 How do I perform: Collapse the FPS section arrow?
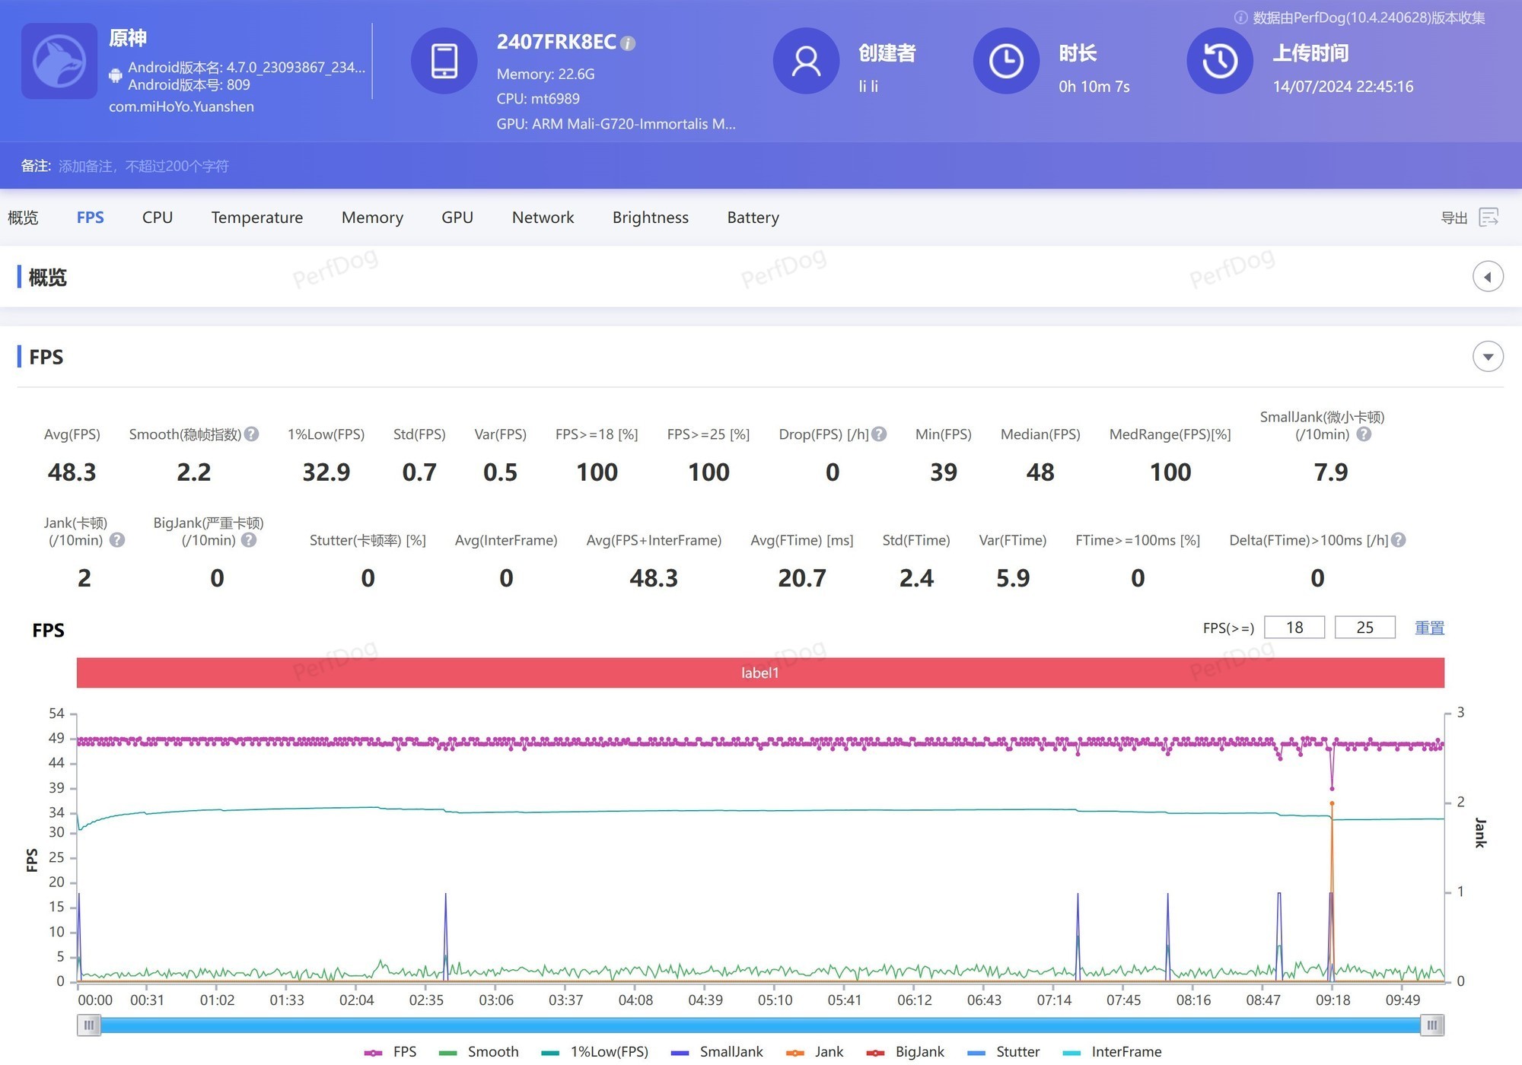(1488, 357)
